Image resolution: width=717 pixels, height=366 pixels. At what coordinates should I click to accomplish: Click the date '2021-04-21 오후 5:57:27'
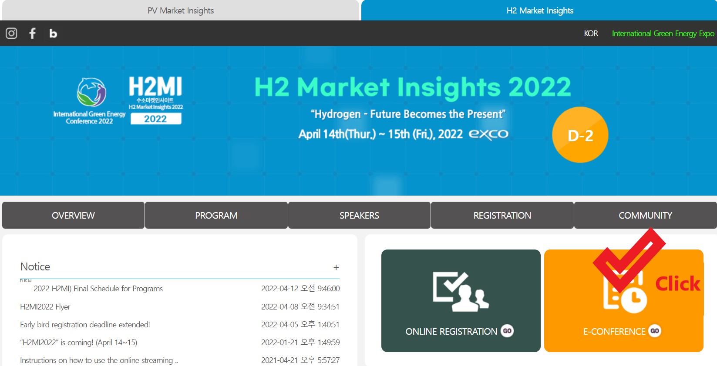300,360
